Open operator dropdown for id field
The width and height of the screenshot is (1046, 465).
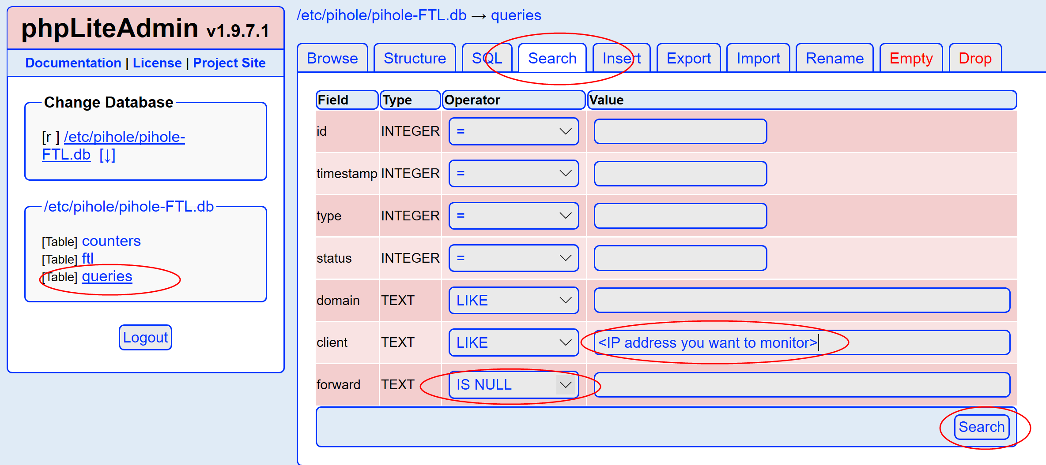[514, 131]
